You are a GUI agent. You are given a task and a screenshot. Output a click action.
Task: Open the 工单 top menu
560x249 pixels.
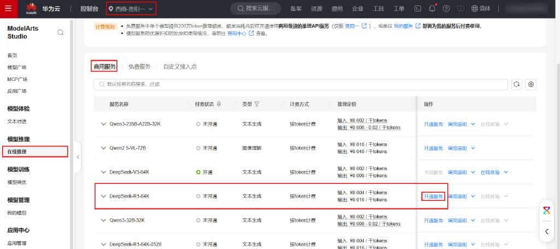(399, 9)
